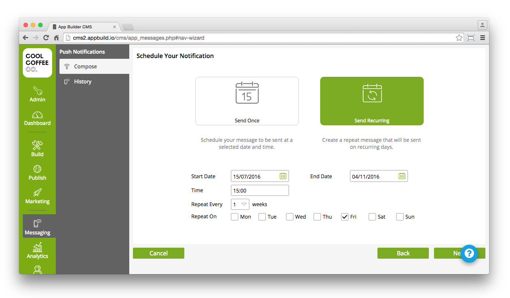Check the Wed checkbox
Image resolution: width=510 pixels, height=298 pixels.
[290, 217]
